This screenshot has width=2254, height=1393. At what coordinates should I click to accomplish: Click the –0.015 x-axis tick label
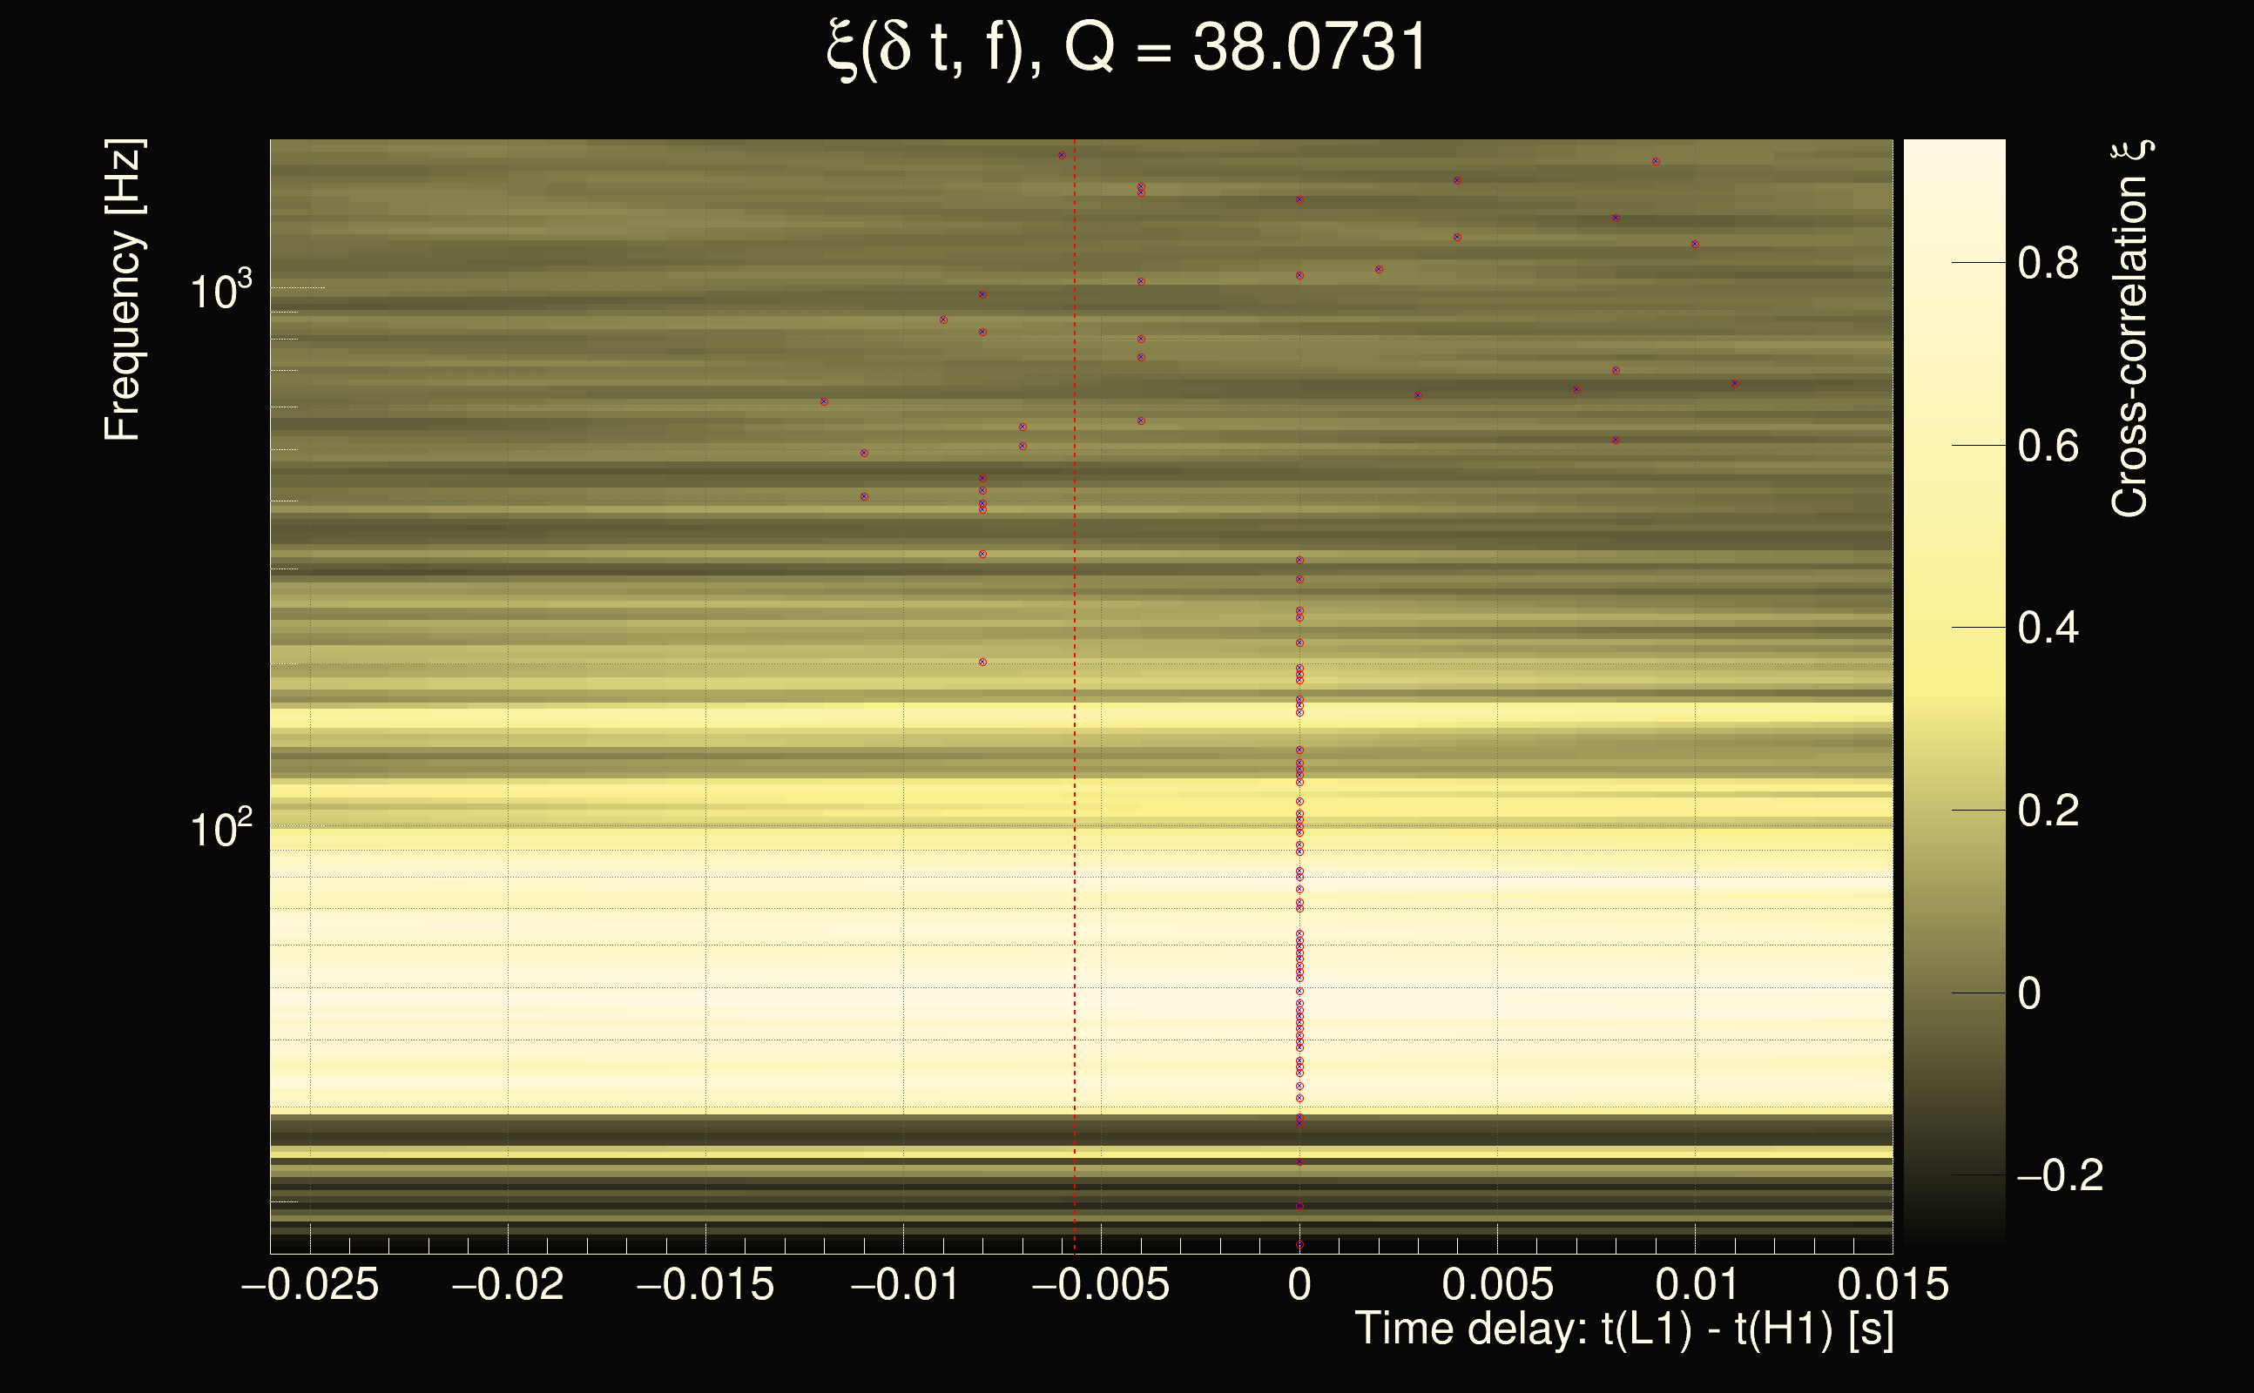pyautogui.click(x=705, y=1285)
